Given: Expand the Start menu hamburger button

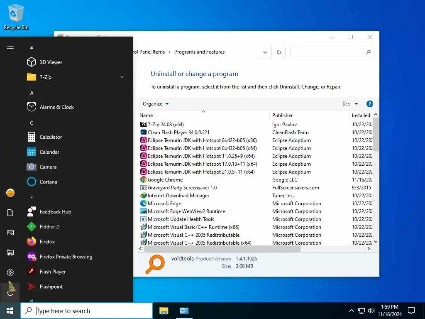Looking at the screenshot, I should [10, 48].
